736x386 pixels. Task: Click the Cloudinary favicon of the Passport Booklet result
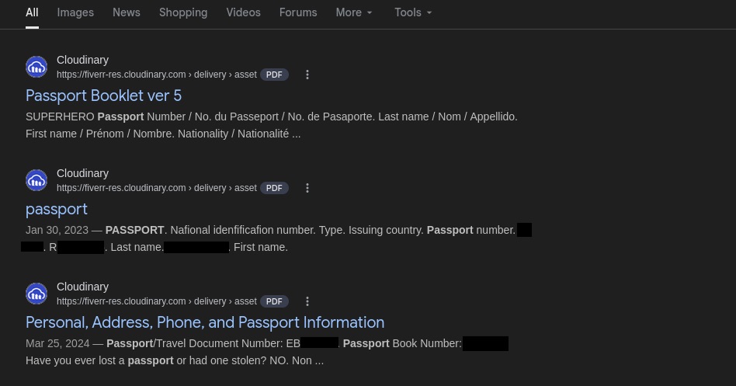point(36,67)
